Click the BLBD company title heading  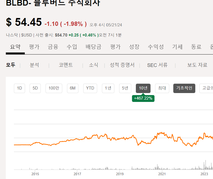pos(53,3)
